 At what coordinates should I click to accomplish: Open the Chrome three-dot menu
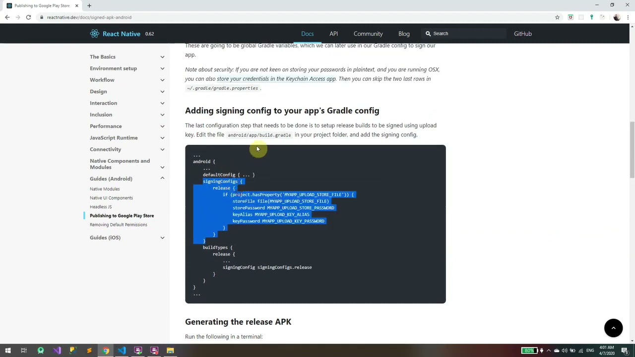click(628, 17)
